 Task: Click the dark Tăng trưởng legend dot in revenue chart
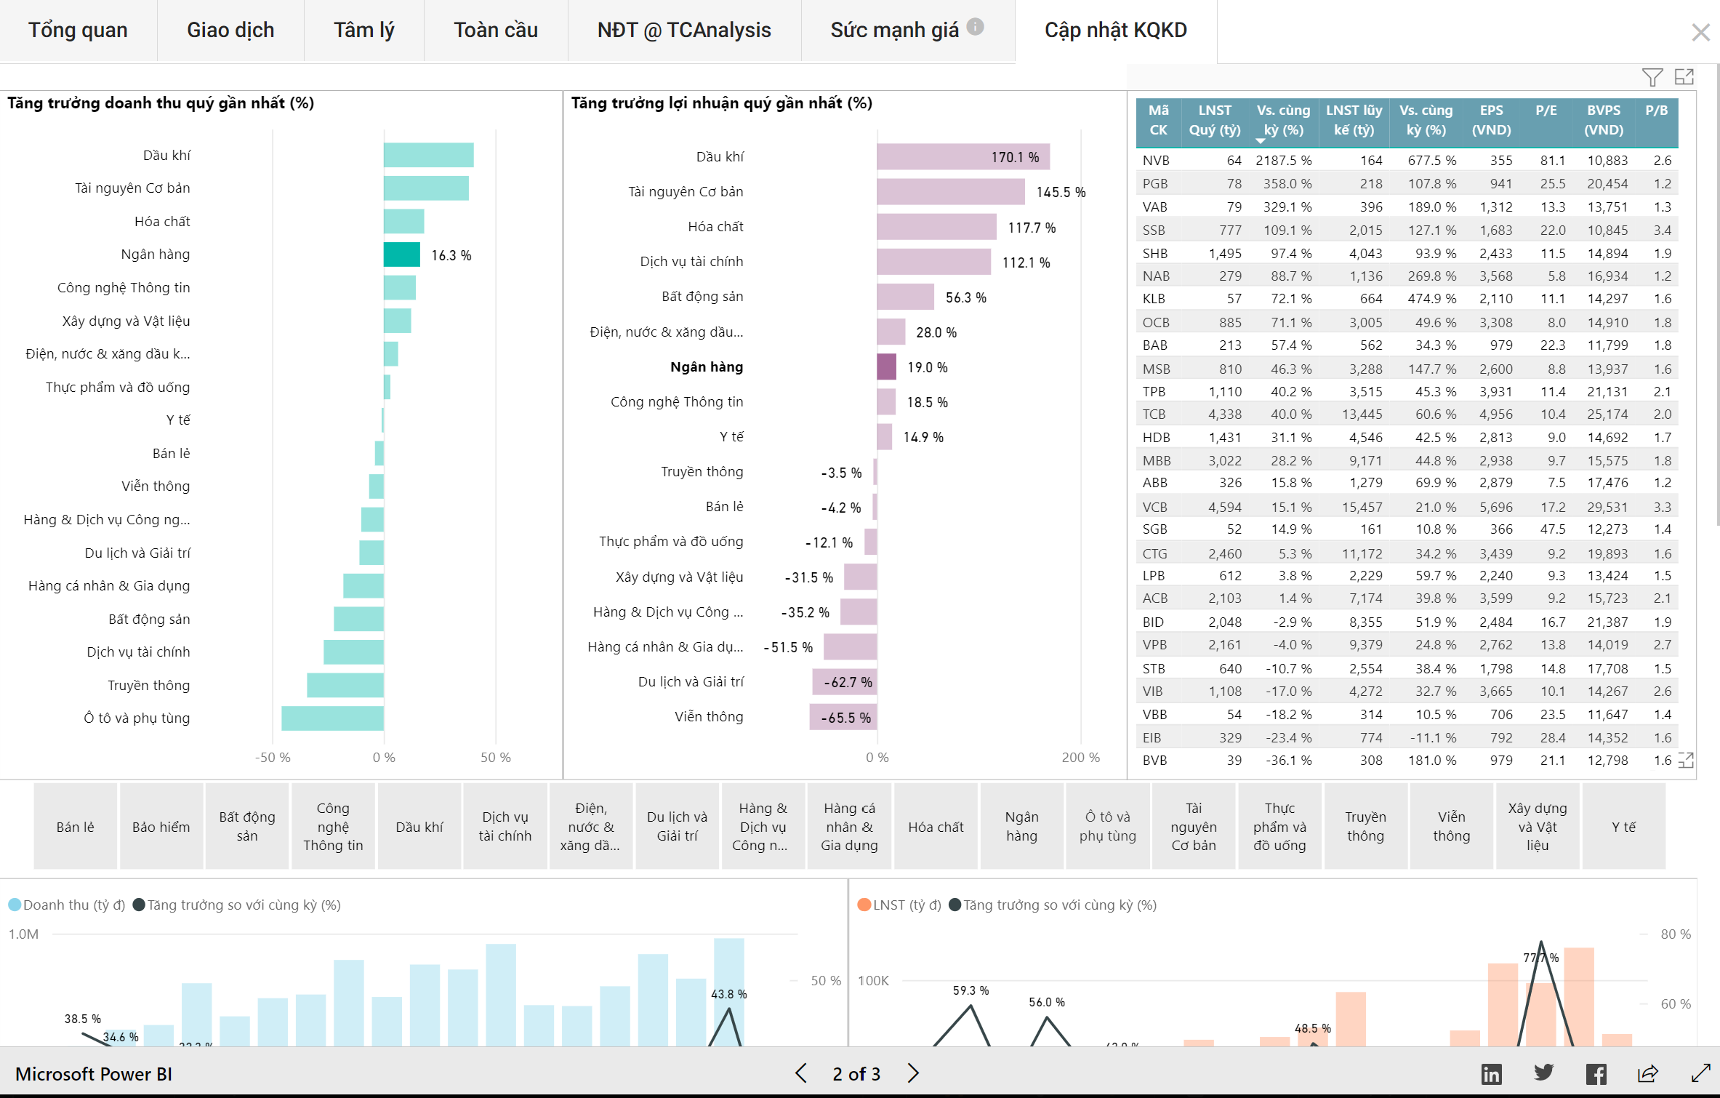click(139, 905)
